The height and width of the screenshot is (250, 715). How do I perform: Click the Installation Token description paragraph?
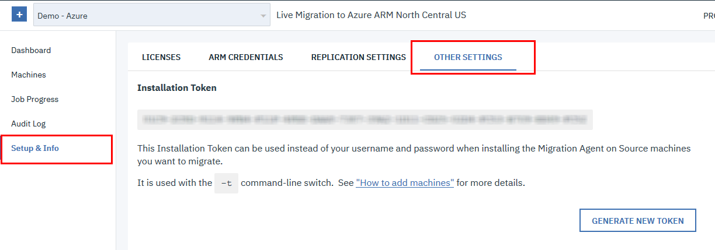coord(414,154)
